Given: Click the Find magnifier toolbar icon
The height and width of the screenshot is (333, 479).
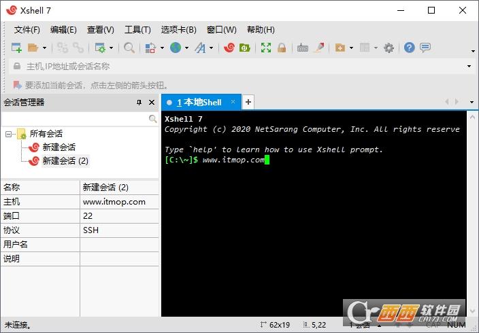Looking at the screenshot, I should pyautogui.click(x=129, y=48).
